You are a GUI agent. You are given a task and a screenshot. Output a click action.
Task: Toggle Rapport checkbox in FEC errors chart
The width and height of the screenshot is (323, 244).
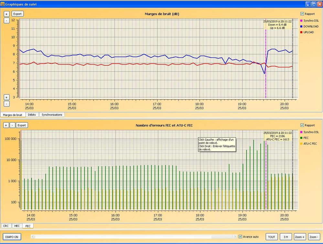point(302,125)
